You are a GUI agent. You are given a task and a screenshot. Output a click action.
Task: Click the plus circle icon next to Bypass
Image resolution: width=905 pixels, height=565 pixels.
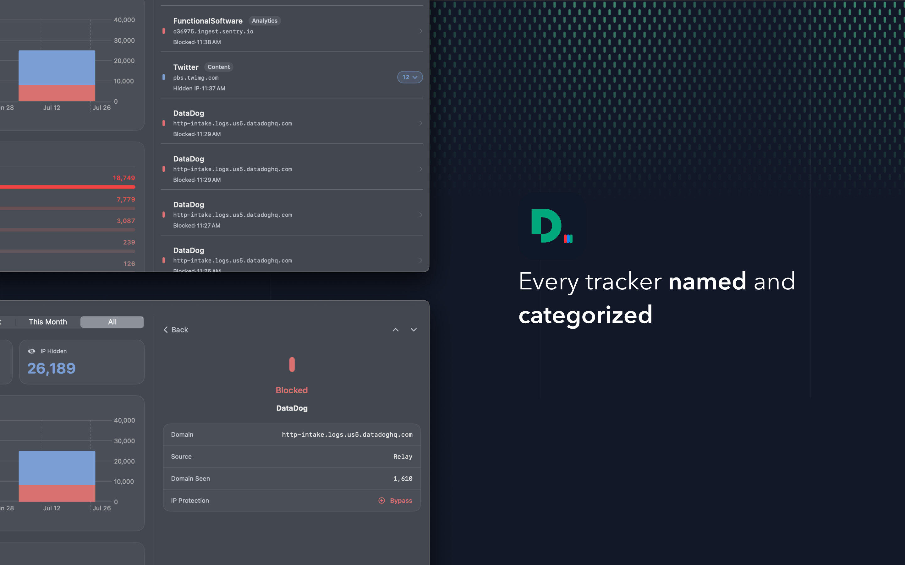coord(381,500)
